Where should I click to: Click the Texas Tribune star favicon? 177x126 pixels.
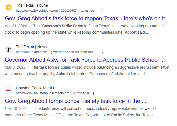click(x=9, y=8)
